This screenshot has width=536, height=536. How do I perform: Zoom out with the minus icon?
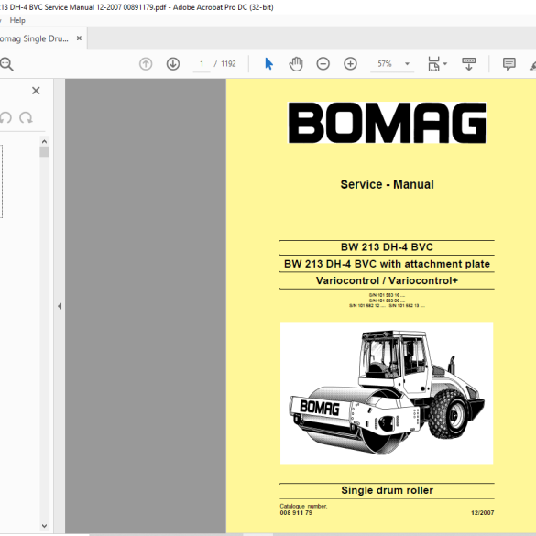pos(323,64)
